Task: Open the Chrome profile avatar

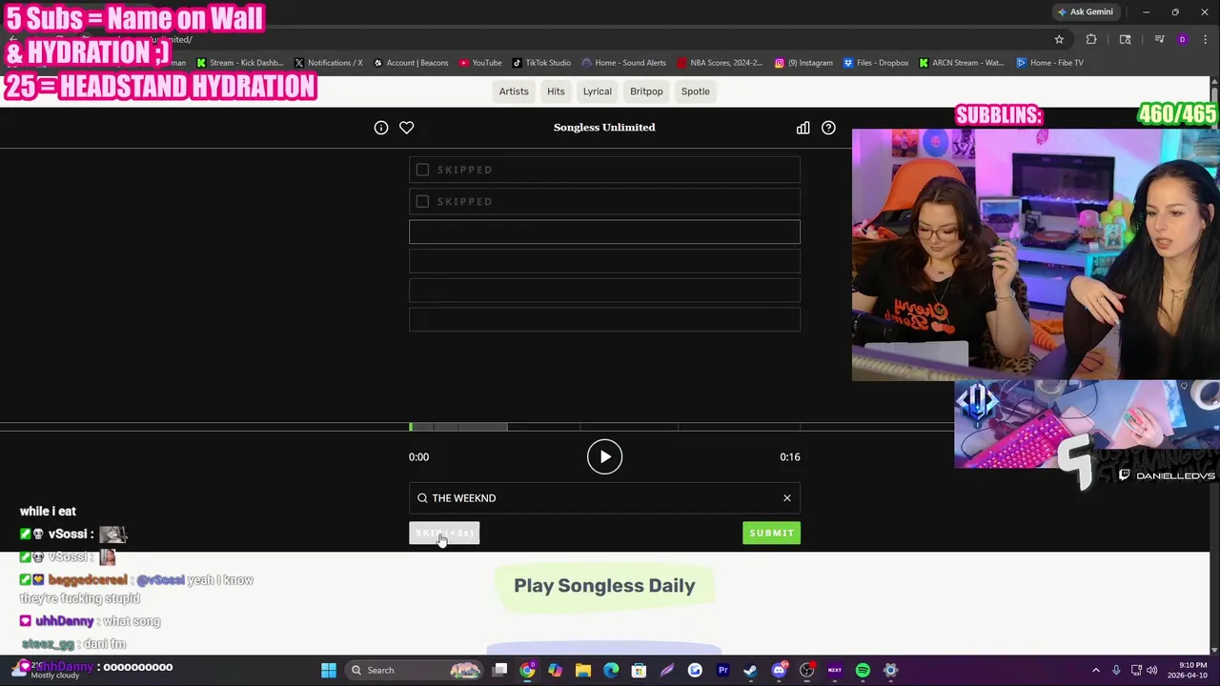Action: tap(1182, 39)
